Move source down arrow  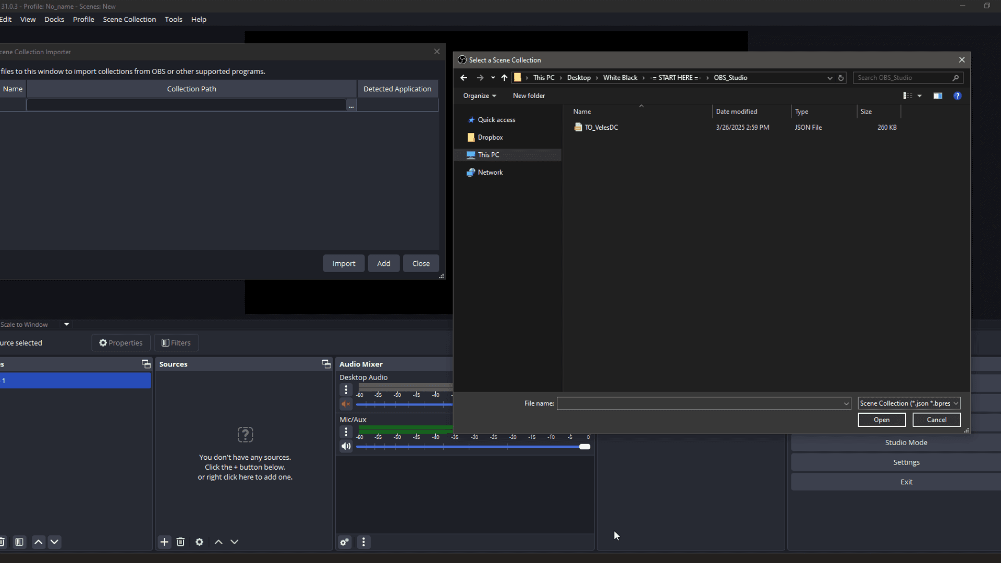[235, 543]
